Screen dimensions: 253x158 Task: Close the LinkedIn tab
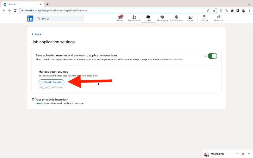pyautogui.click(x=41, y=4)
